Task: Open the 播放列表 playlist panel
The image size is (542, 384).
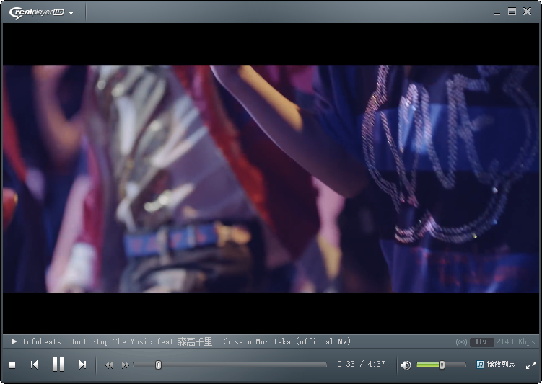Action: [x=496, y=365]
